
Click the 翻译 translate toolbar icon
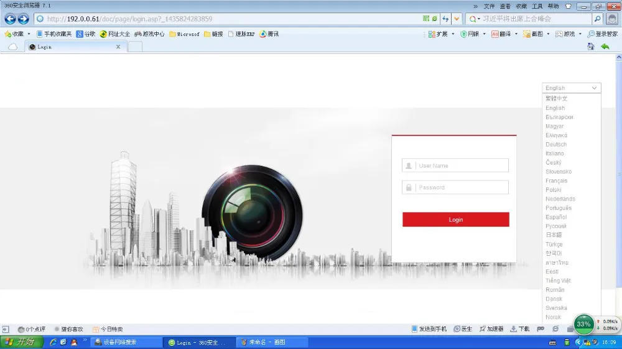(x=501, y=34)
